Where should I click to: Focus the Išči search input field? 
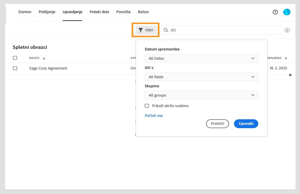[224, 30]
